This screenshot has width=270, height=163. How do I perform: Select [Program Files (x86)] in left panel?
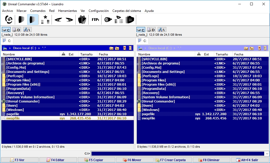[67, 85]
